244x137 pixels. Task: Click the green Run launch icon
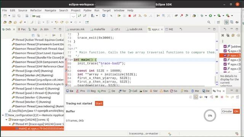(x=210, y=16)
